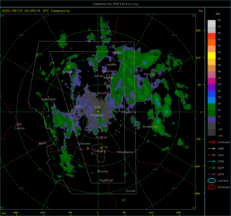Click the yellow diamond marker above Calgary label
Viewport: 231px width, 216px height.
(101, 148)
